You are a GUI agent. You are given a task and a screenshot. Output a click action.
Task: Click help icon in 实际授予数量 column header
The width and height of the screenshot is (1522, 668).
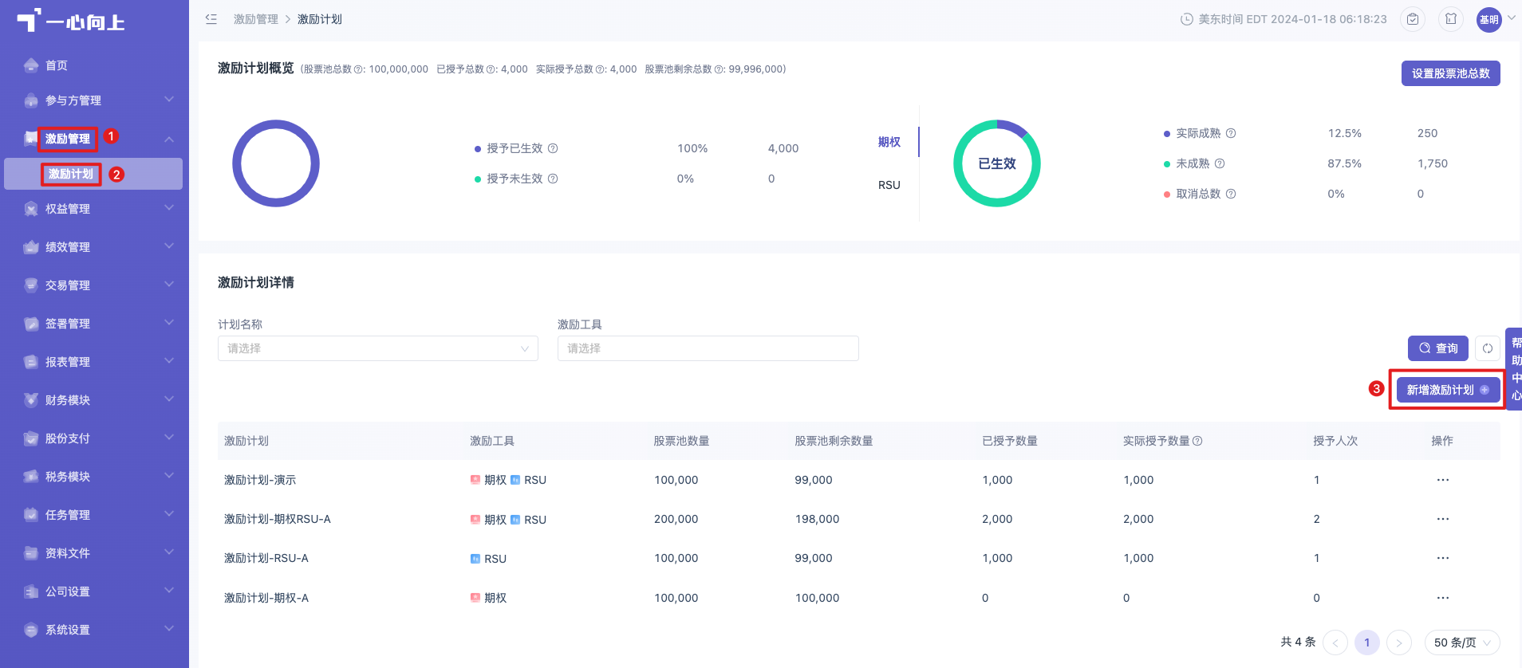(x=1197, y=441)
